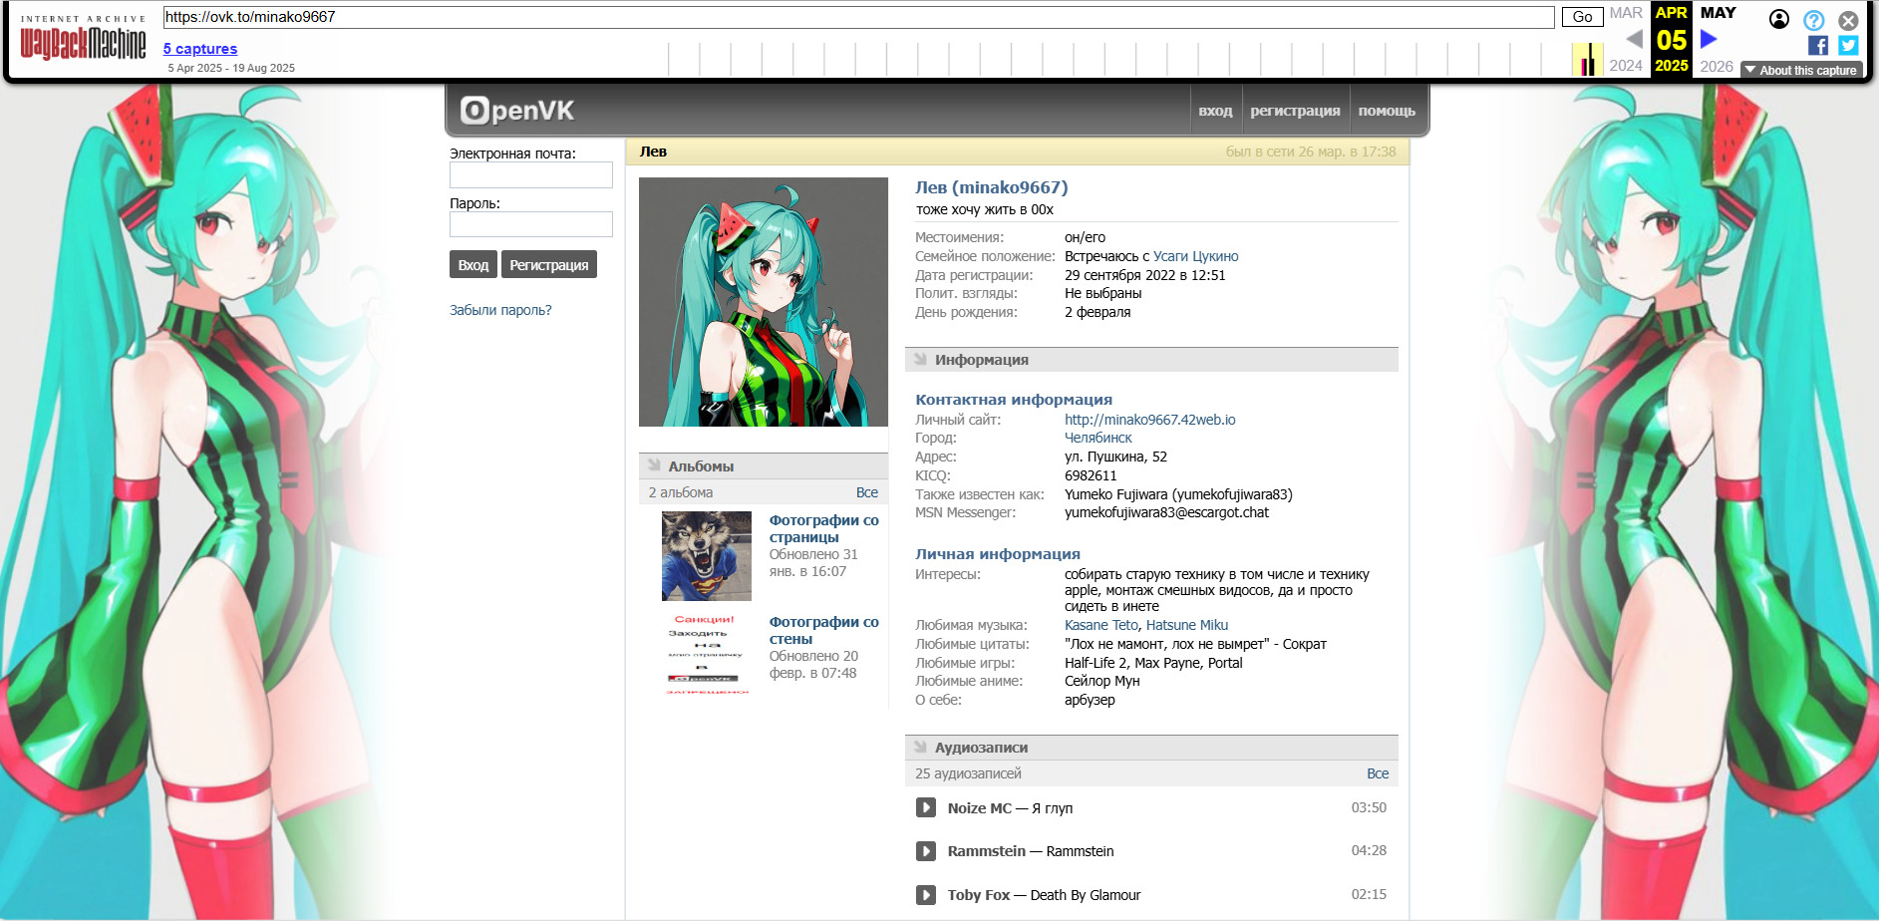Select the 2026 year in timeline

[x=1717, y=66]
